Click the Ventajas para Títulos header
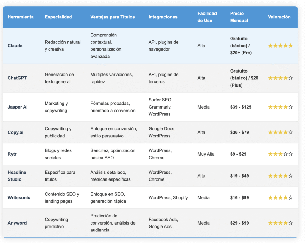This screenshot has width=305, height=243. (x=112, y=17)
